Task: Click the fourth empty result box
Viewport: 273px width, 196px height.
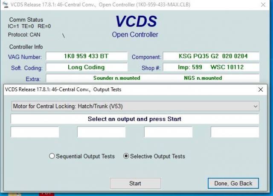Action: 235,132
